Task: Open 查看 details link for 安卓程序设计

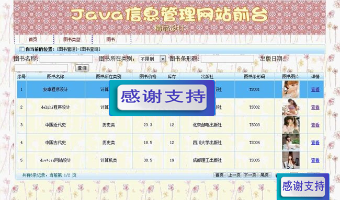Action: pyautogui.click(x=315, y=89)
